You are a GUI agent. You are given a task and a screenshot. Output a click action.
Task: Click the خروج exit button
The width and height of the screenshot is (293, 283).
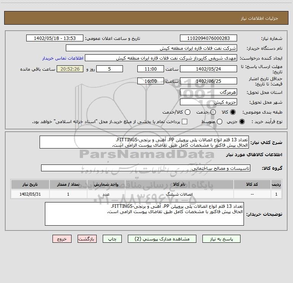[62, 239]
